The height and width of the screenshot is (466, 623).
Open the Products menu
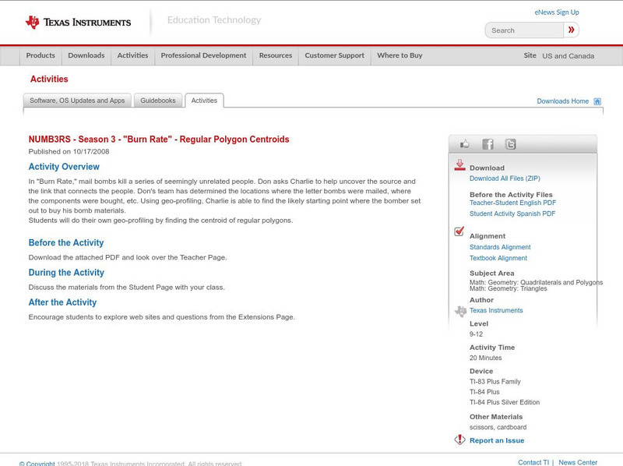(40, 55)
